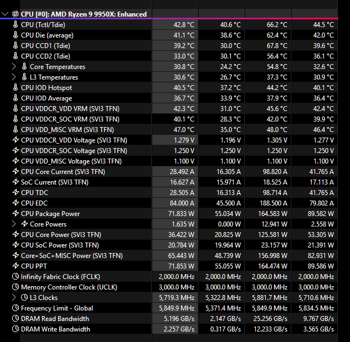The width and height of the screenshot is (350, 342).
Task: Click lightning icon for CPU TDC
Action: (x=16, y=192)
